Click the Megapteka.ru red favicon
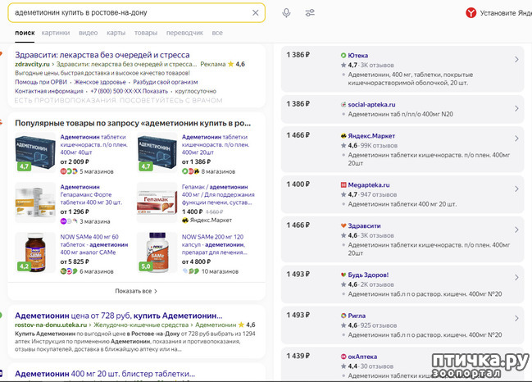This screenshot has height=382, width=532. coord(343,185)
